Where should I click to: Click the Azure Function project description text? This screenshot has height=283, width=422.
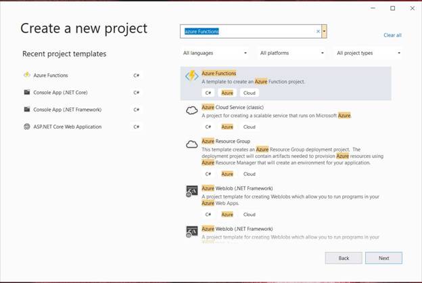click(253, 82)
